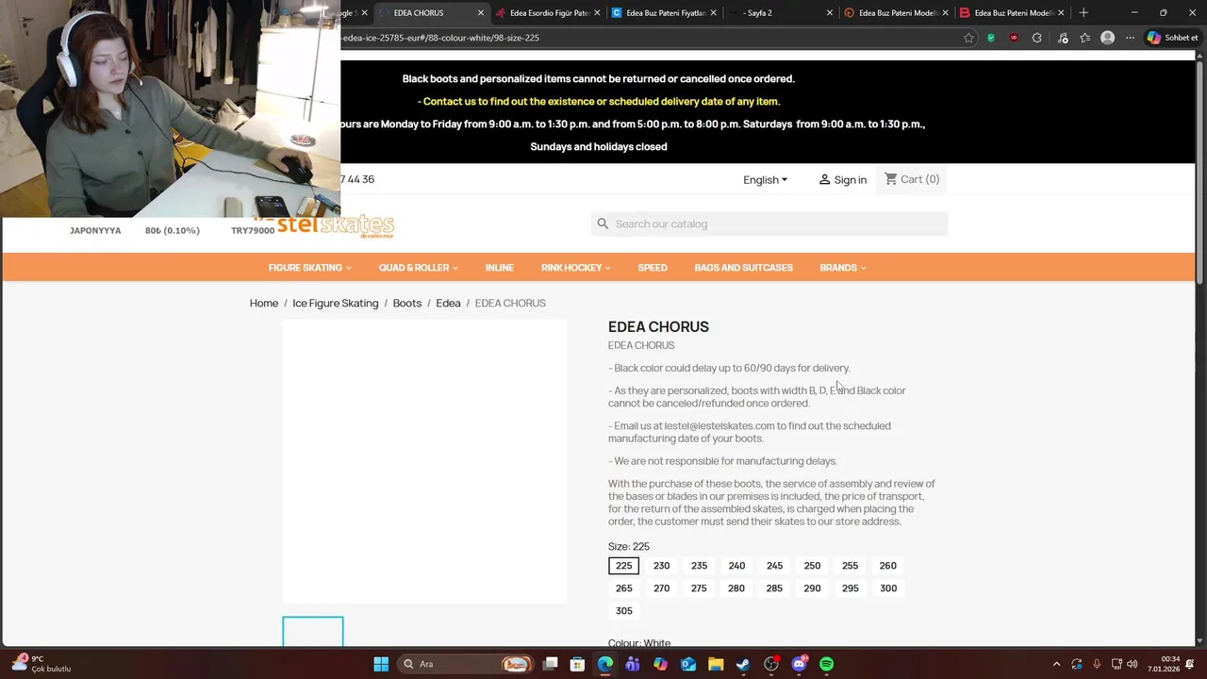Open Task View in taskbar
The width and height of the screenshot is (1207, 679).
[551, 664]
